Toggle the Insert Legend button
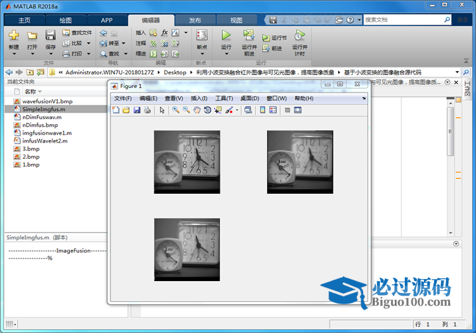The width and height of the screenshot is (476, 333). [273, 110]
